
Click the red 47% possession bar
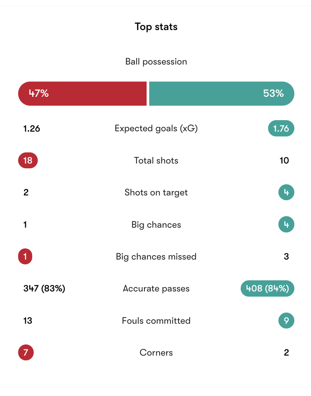82,93
